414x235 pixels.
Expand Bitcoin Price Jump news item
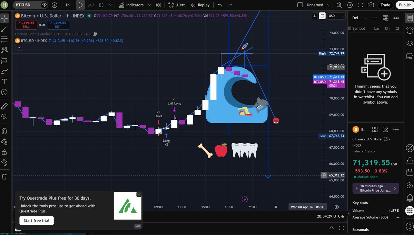(x=376, y=188)
